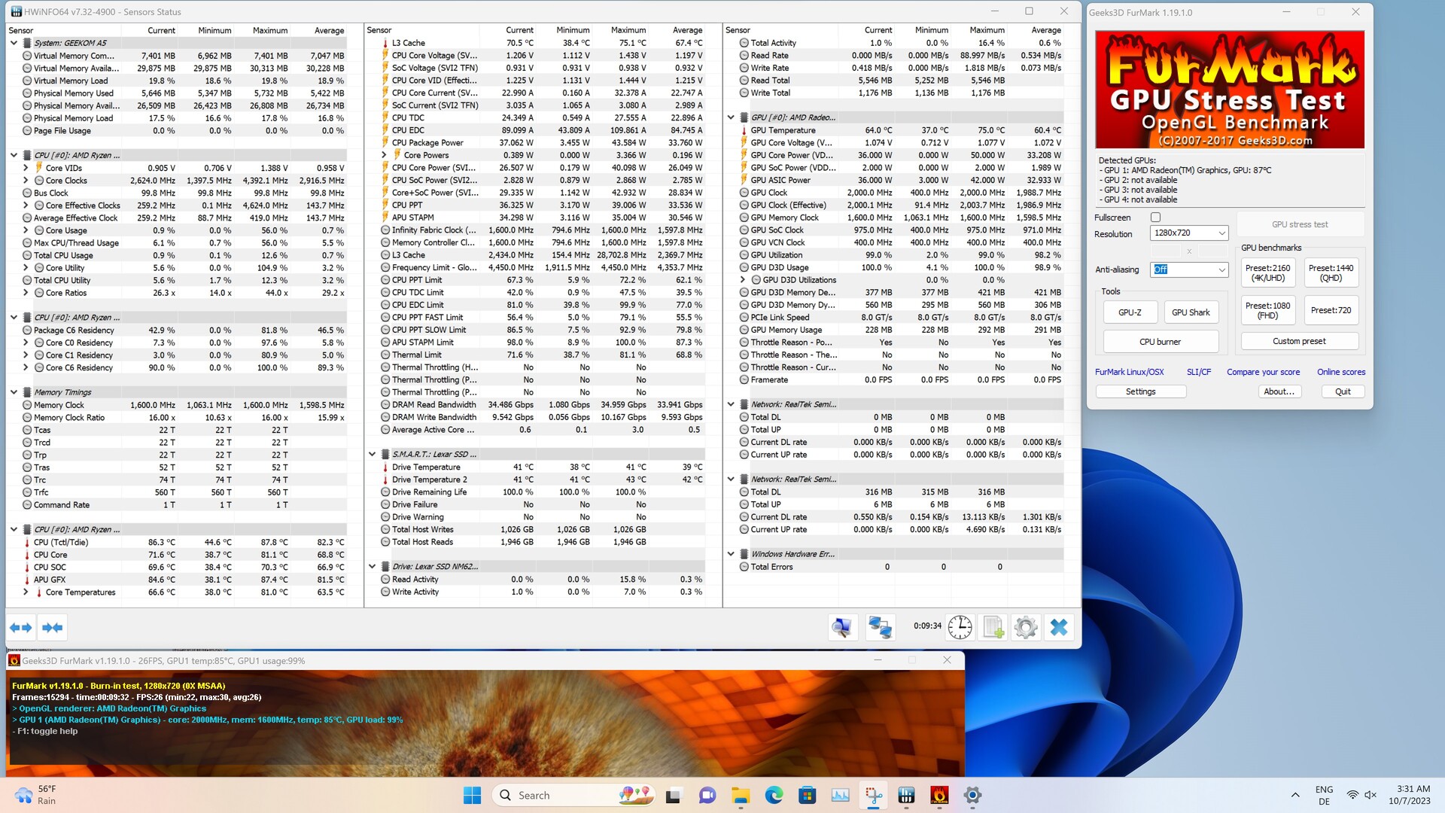Click the shrink-columns arrows icon in HWiNFO toolbar
Image resolution: width=1445 pixels, height=813 pixels.
[53, 627]
